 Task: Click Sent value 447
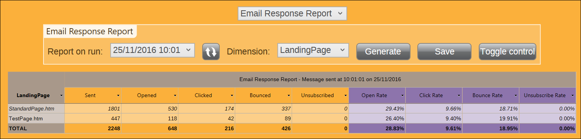(x=116, y=118)
